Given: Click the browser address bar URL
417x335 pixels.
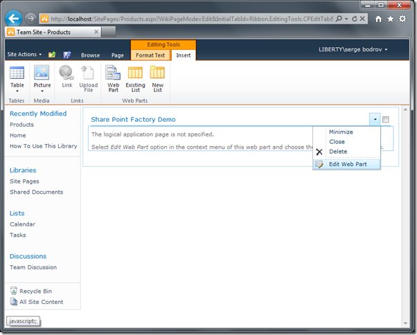Looking at the screenshot, I should click(191, 19).
